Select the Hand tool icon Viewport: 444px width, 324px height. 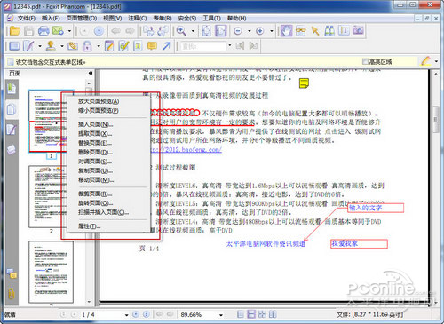(x=286, y=30)
